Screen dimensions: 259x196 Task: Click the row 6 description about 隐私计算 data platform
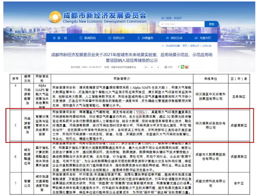point(122,157)
